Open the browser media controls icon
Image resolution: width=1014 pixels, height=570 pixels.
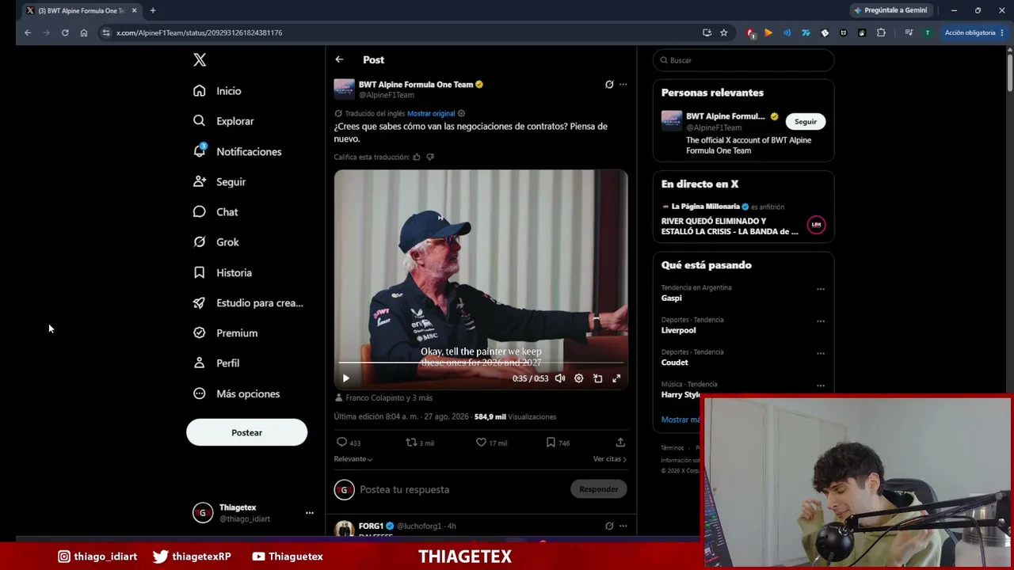point(909,32)
